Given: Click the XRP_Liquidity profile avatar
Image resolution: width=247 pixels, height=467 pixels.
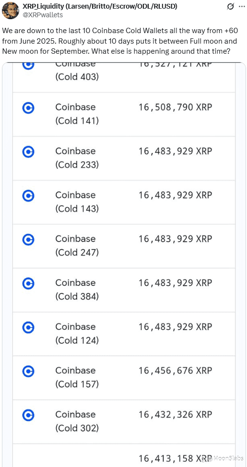Looking at the screenshot, I should (10, 10).
